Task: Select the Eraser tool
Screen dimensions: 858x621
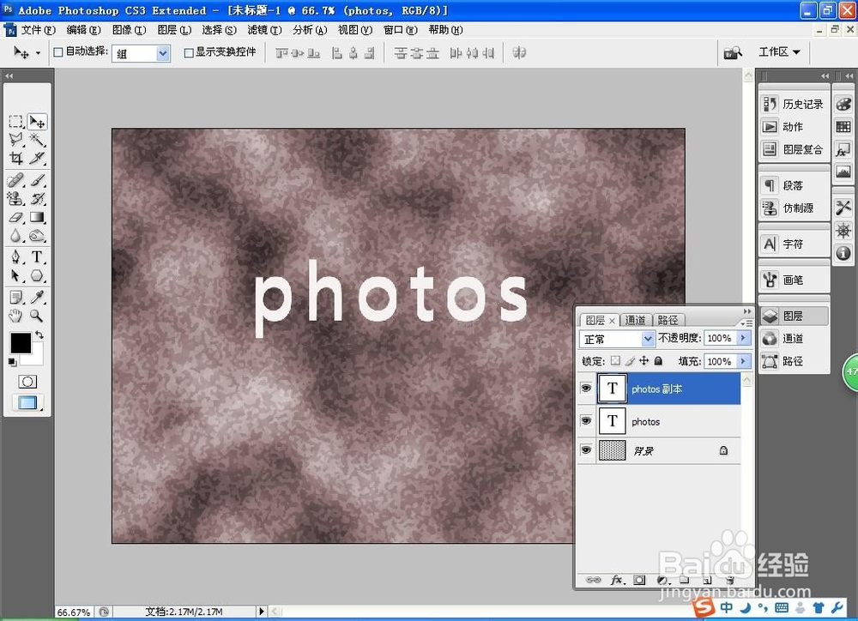Action: [15, 217]
